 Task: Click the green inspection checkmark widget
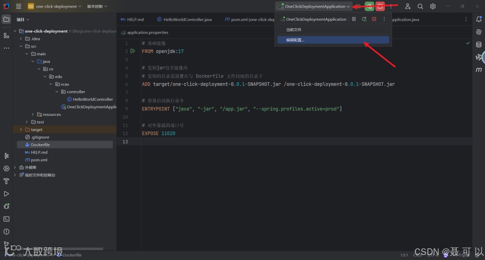point(467,43)
